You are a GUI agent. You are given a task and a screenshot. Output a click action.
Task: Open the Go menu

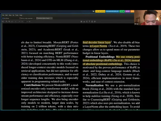(x=13, y=15)
